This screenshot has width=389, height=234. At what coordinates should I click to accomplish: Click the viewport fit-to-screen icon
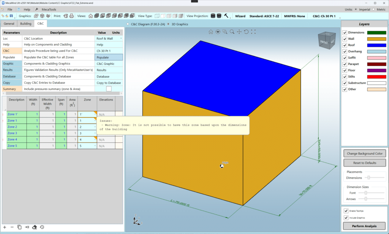click(253, 32)
